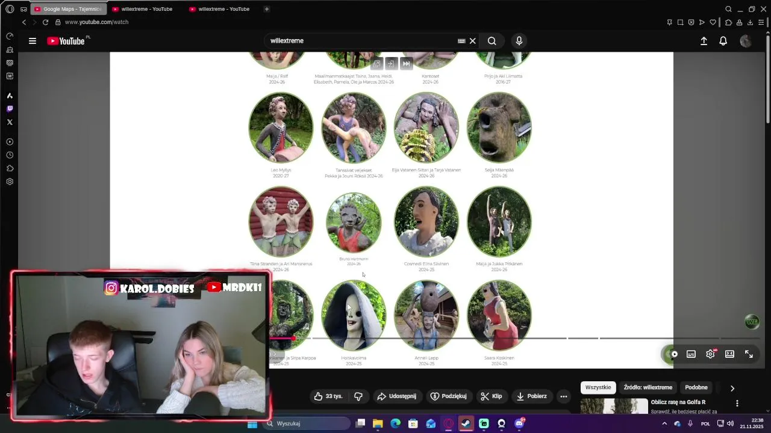Take a snapshot with the capture icon

tap(680, 22)
